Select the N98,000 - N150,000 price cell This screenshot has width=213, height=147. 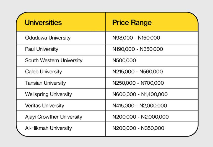pyautogui.click(x=136, y=38)
